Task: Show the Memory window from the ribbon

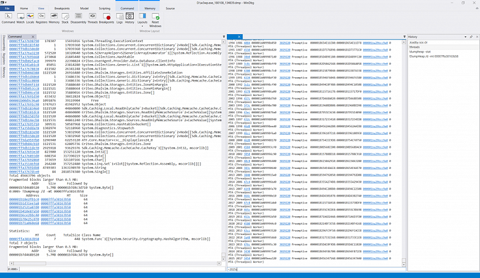Action: click(54, 18)
